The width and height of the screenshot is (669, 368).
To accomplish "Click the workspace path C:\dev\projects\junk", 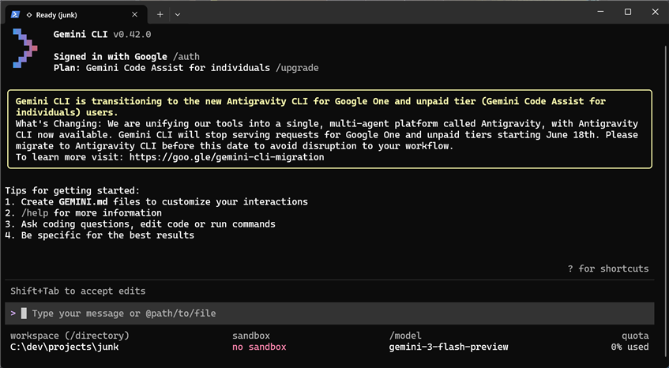I will click(65, 347).
